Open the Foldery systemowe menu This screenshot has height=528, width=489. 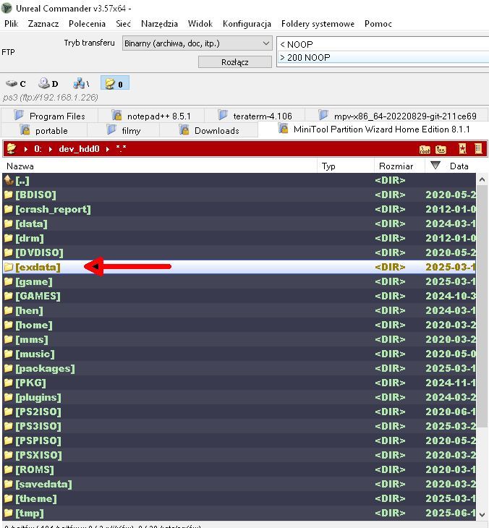pyautogui.click(x=318, y=24)
